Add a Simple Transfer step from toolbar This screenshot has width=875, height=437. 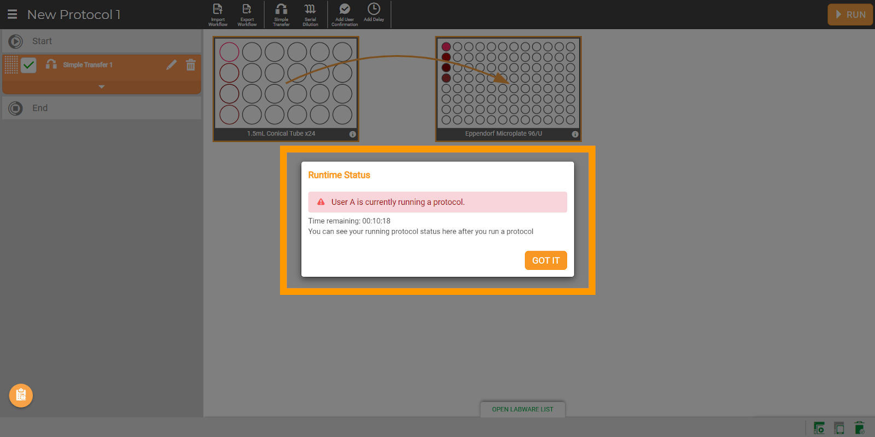[x=281, y=14]
